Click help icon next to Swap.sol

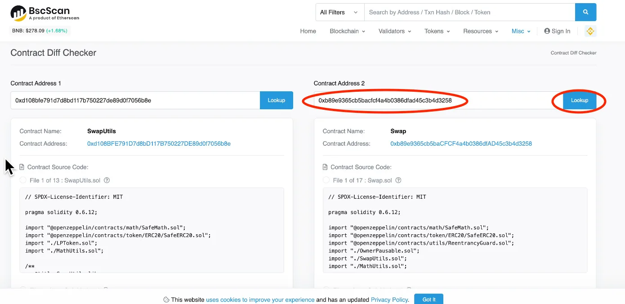point(398,180)
